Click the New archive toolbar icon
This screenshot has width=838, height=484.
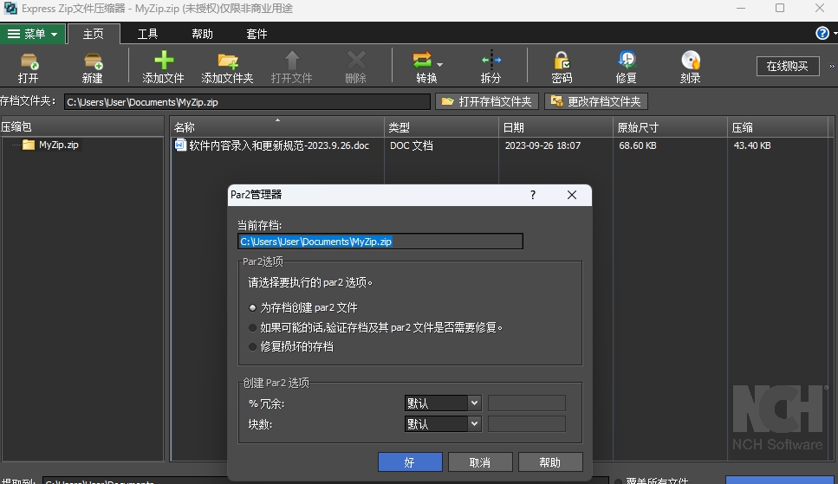coord(93,61)
